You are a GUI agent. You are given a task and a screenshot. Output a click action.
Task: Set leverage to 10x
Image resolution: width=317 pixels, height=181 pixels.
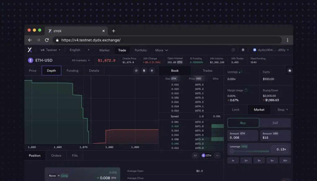pyautogui.click(x=285, y=161)
